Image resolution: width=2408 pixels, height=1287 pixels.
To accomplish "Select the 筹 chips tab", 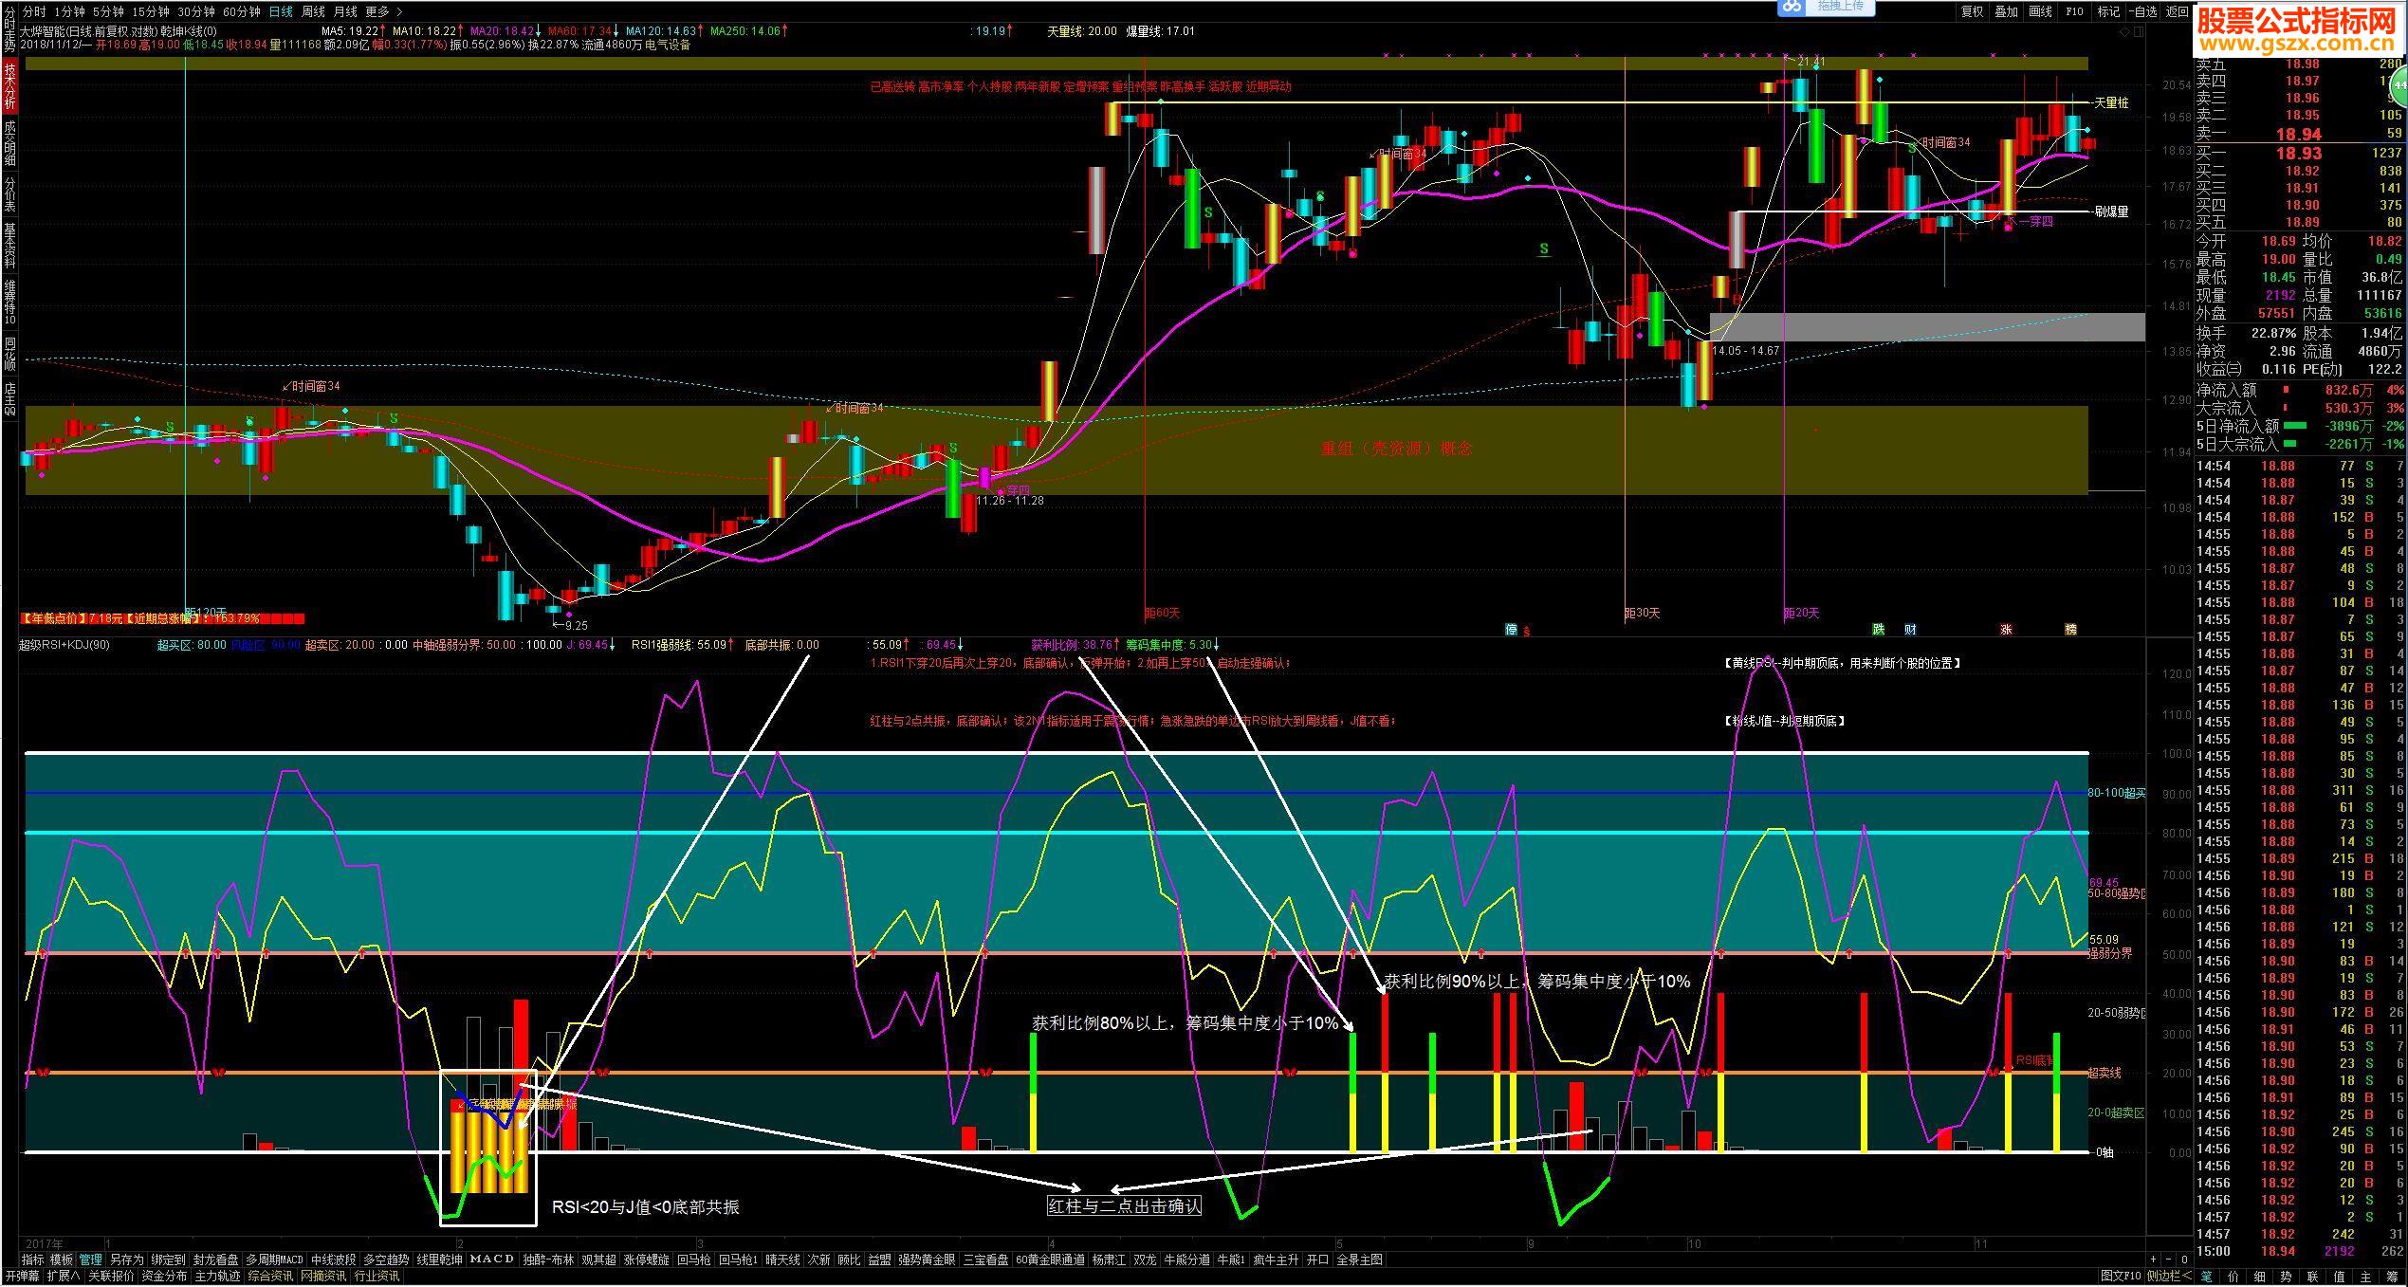I will pos(2392,1277).
